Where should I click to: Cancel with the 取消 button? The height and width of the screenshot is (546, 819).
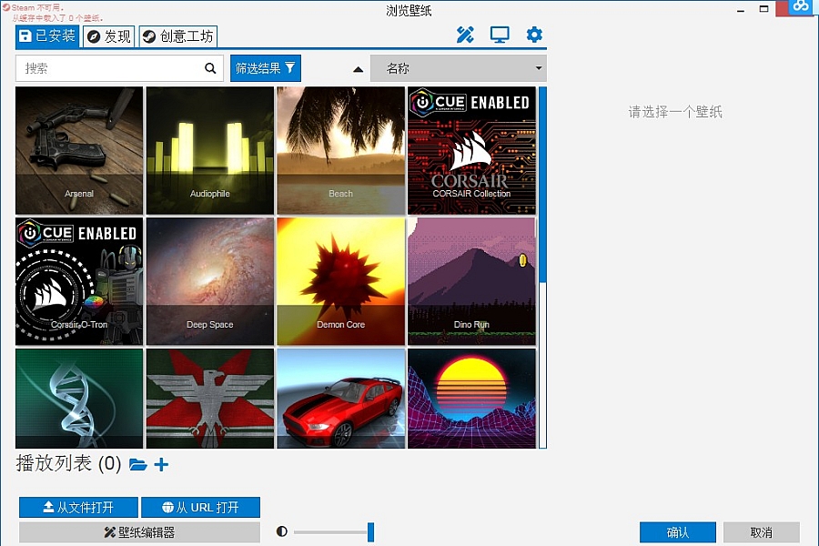coord(762,531)
